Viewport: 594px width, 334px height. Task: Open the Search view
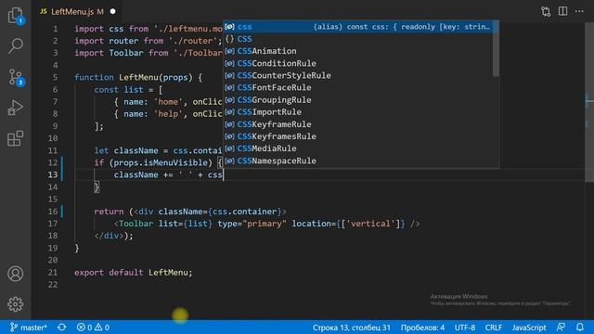click(x=16, y=45)
